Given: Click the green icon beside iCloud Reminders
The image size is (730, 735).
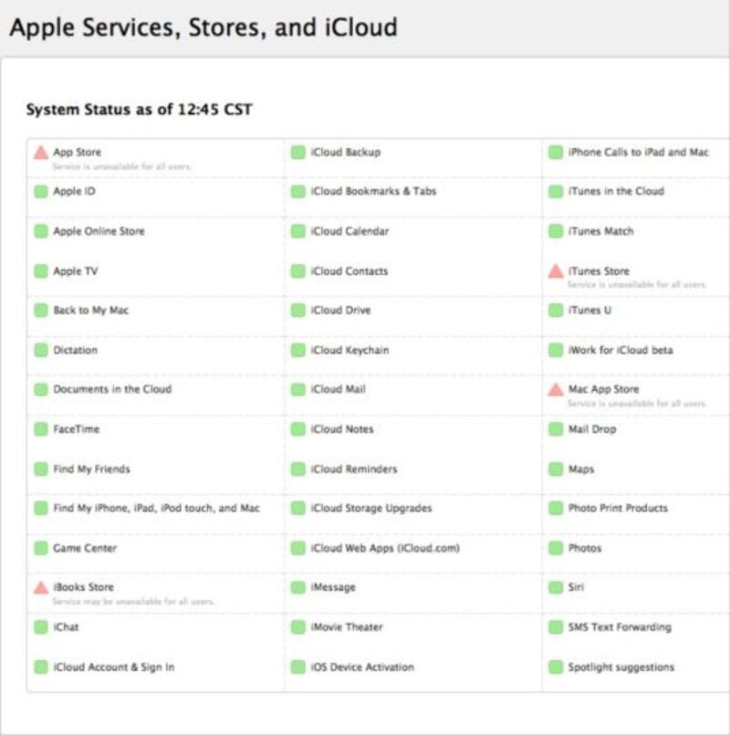Looking at the screenshot, I should tap(298, 469).
